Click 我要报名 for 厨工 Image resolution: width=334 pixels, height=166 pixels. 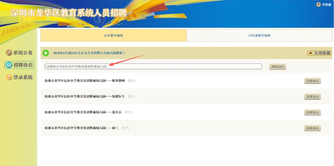[x=312, y=128]
